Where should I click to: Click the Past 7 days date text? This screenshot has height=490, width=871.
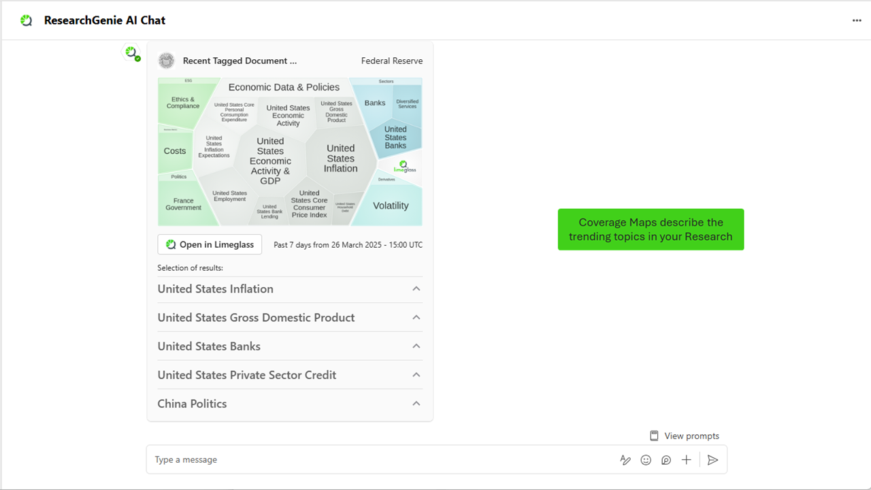pyautogui.click(x=348, y=245)
